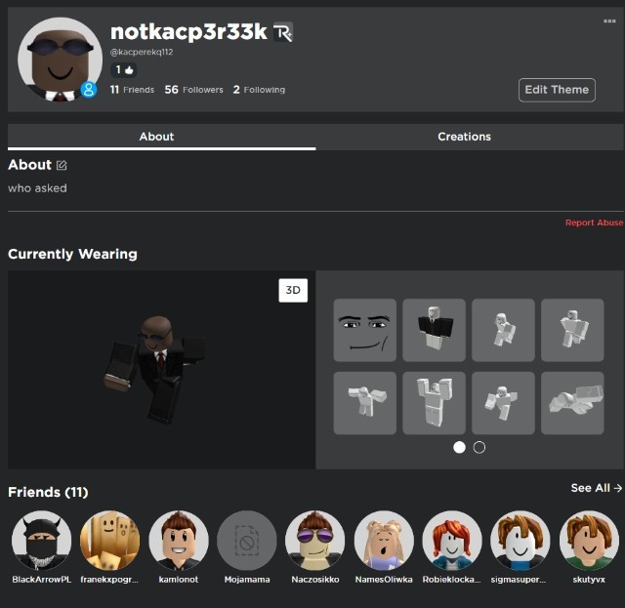This screenshot has width=625, height=608.
Task: Open the smirking face item thumbnail
Action: [364, 330]
